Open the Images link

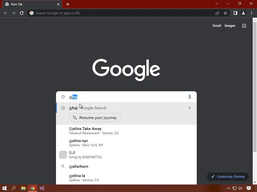pyautogui.click(x=230, y=26)
